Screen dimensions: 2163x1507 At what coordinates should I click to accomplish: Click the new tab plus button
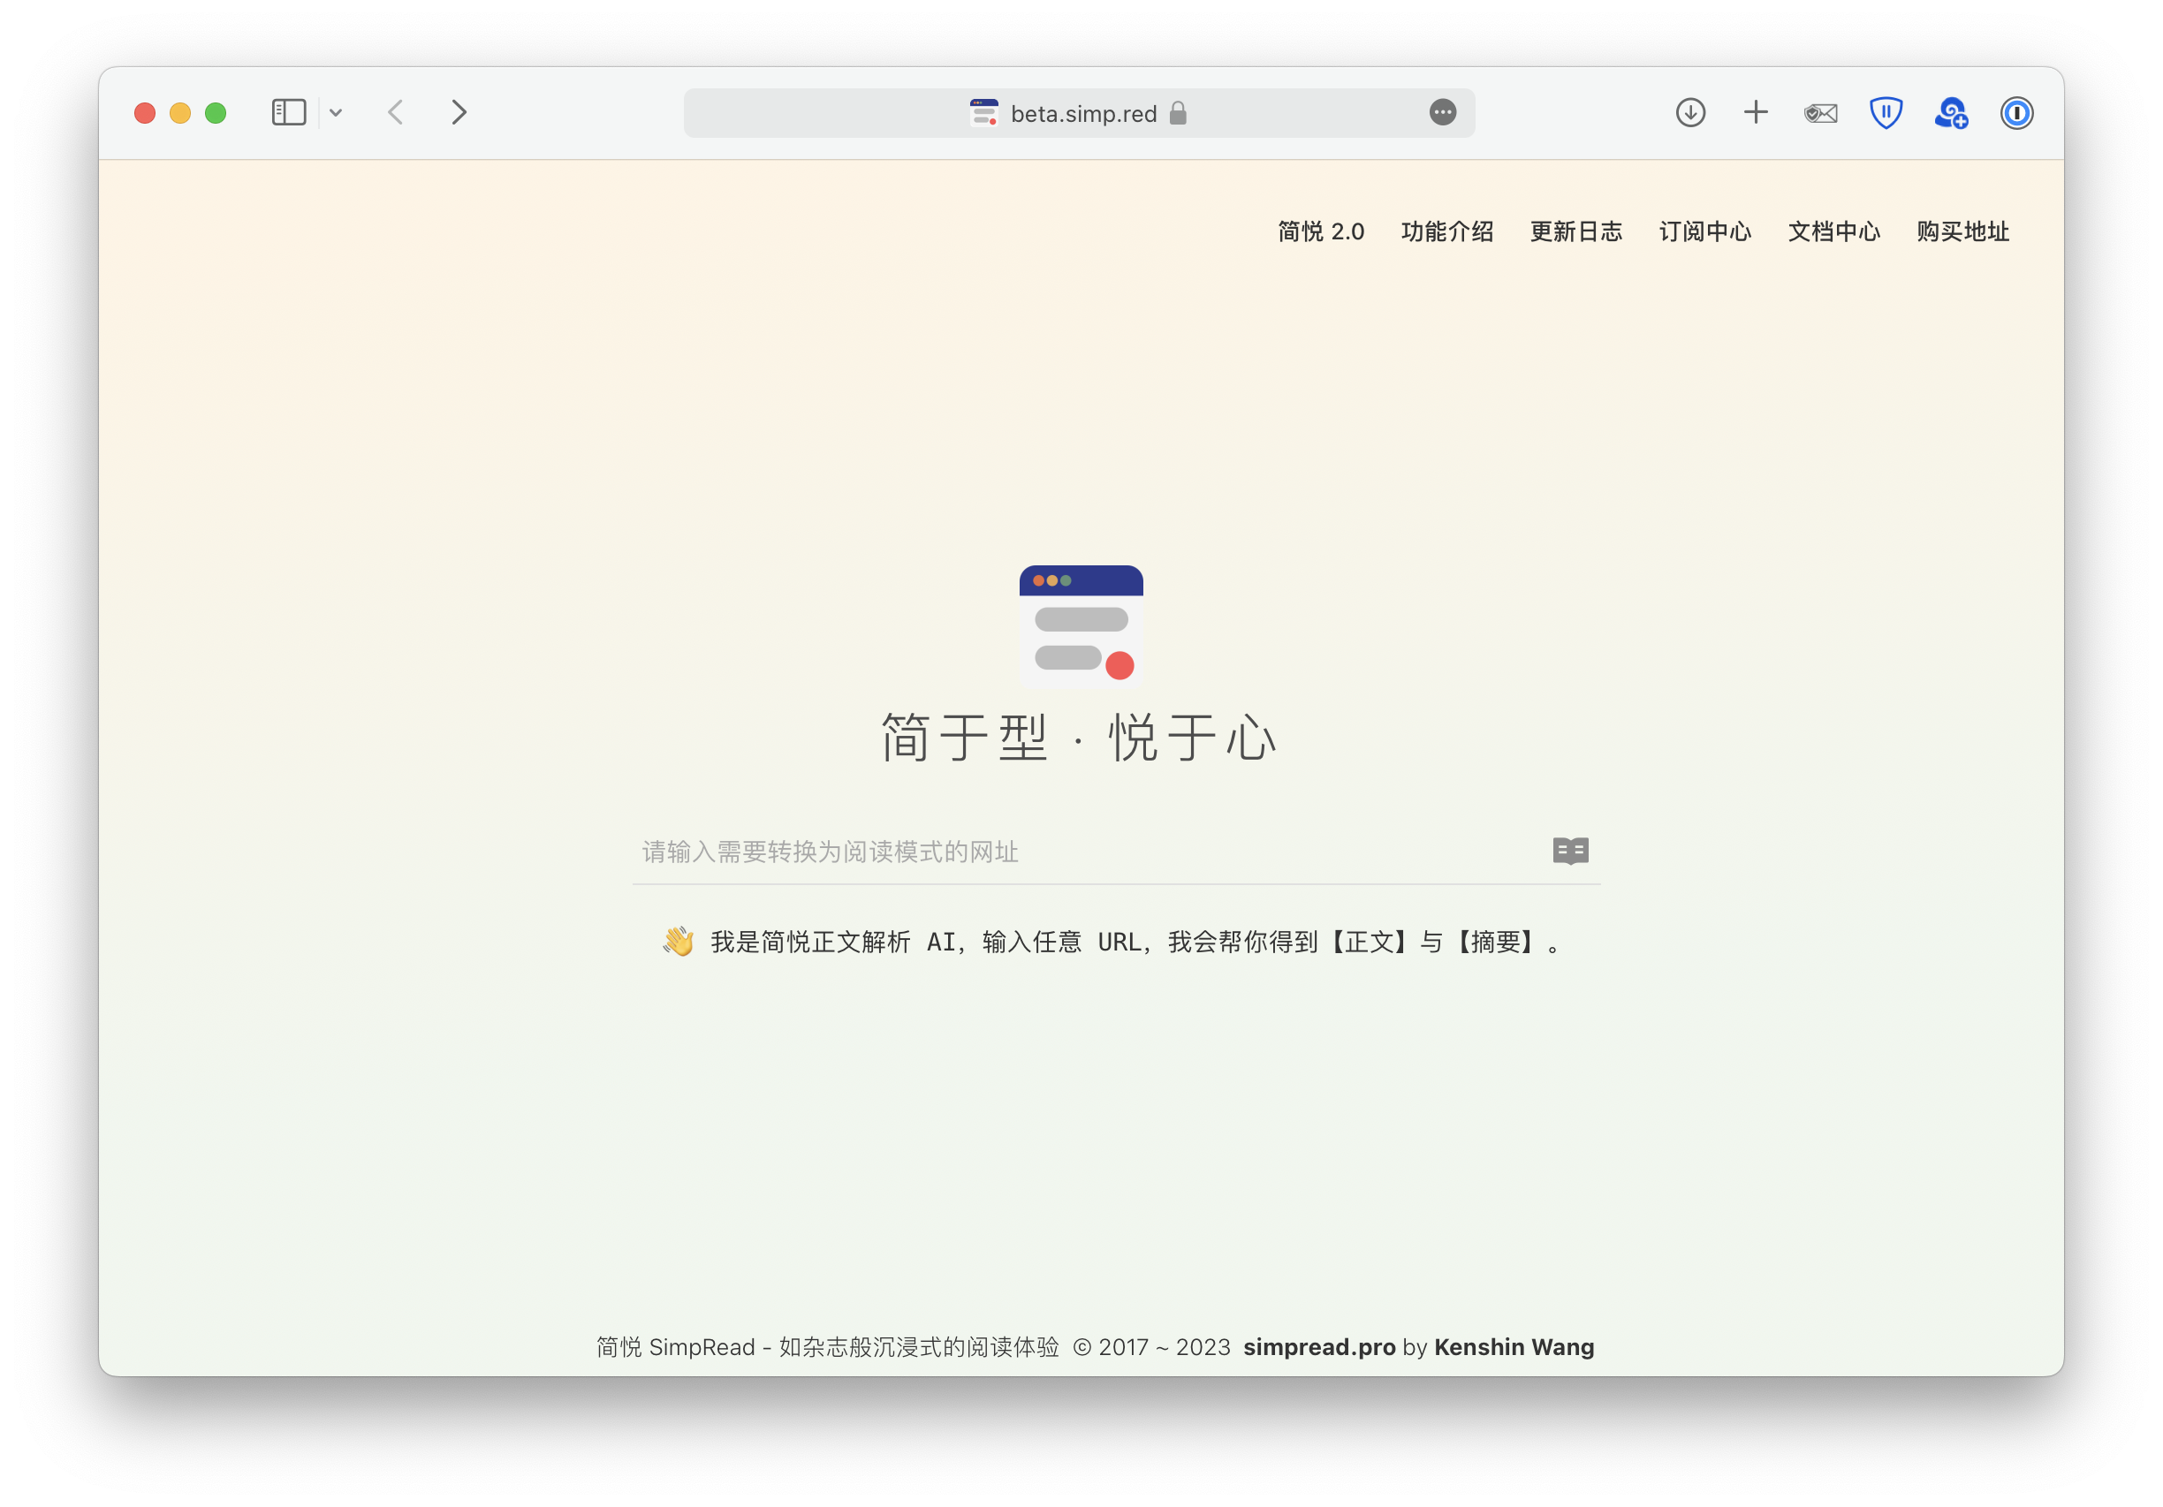[1755, 113]
